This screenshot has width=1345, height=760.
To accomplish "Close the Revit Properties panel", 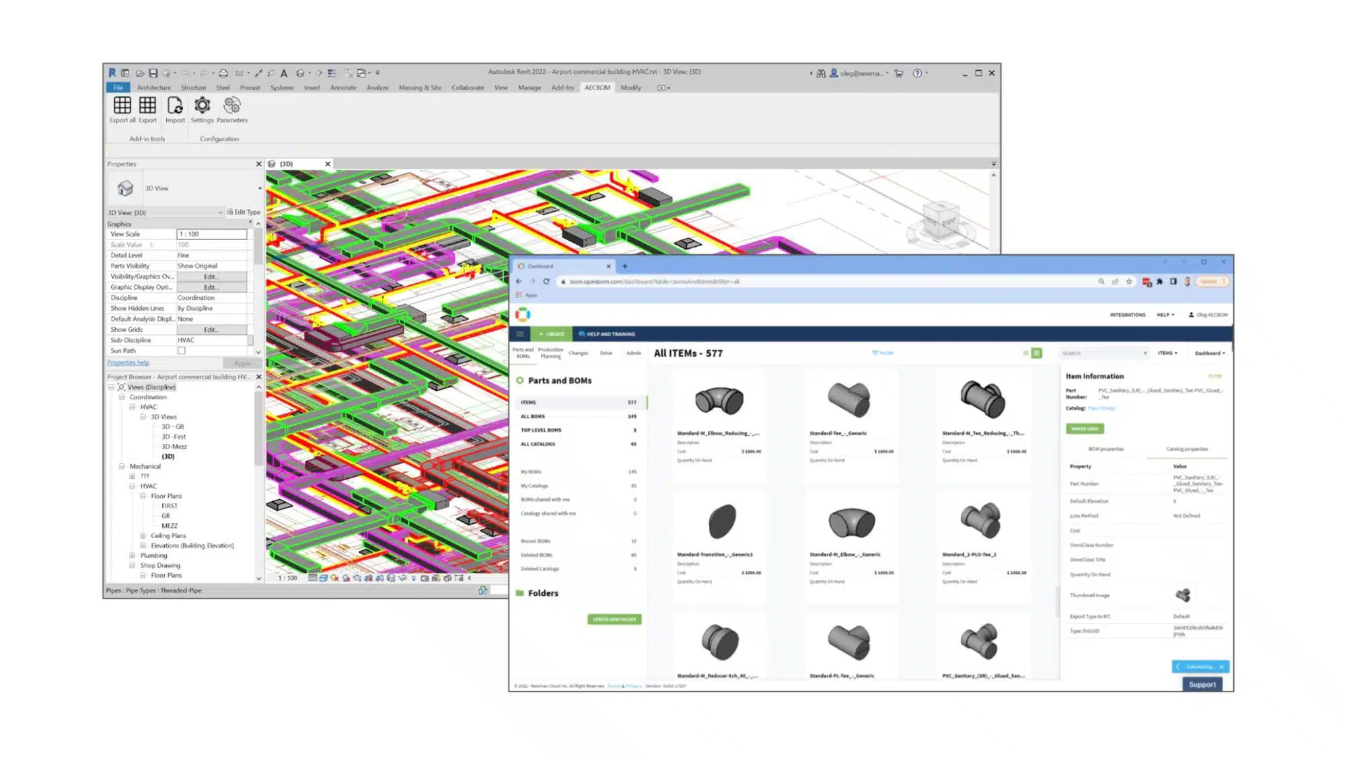I will [x=258, y=164].
